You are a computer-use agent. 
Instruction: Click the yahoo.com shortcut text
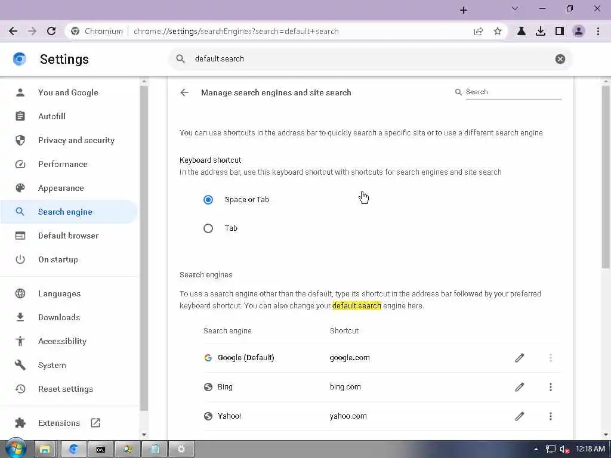(x=348, y=416)
